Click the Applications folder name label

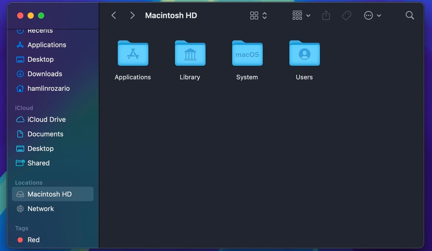pyautogui.click(x=133, y=77)
